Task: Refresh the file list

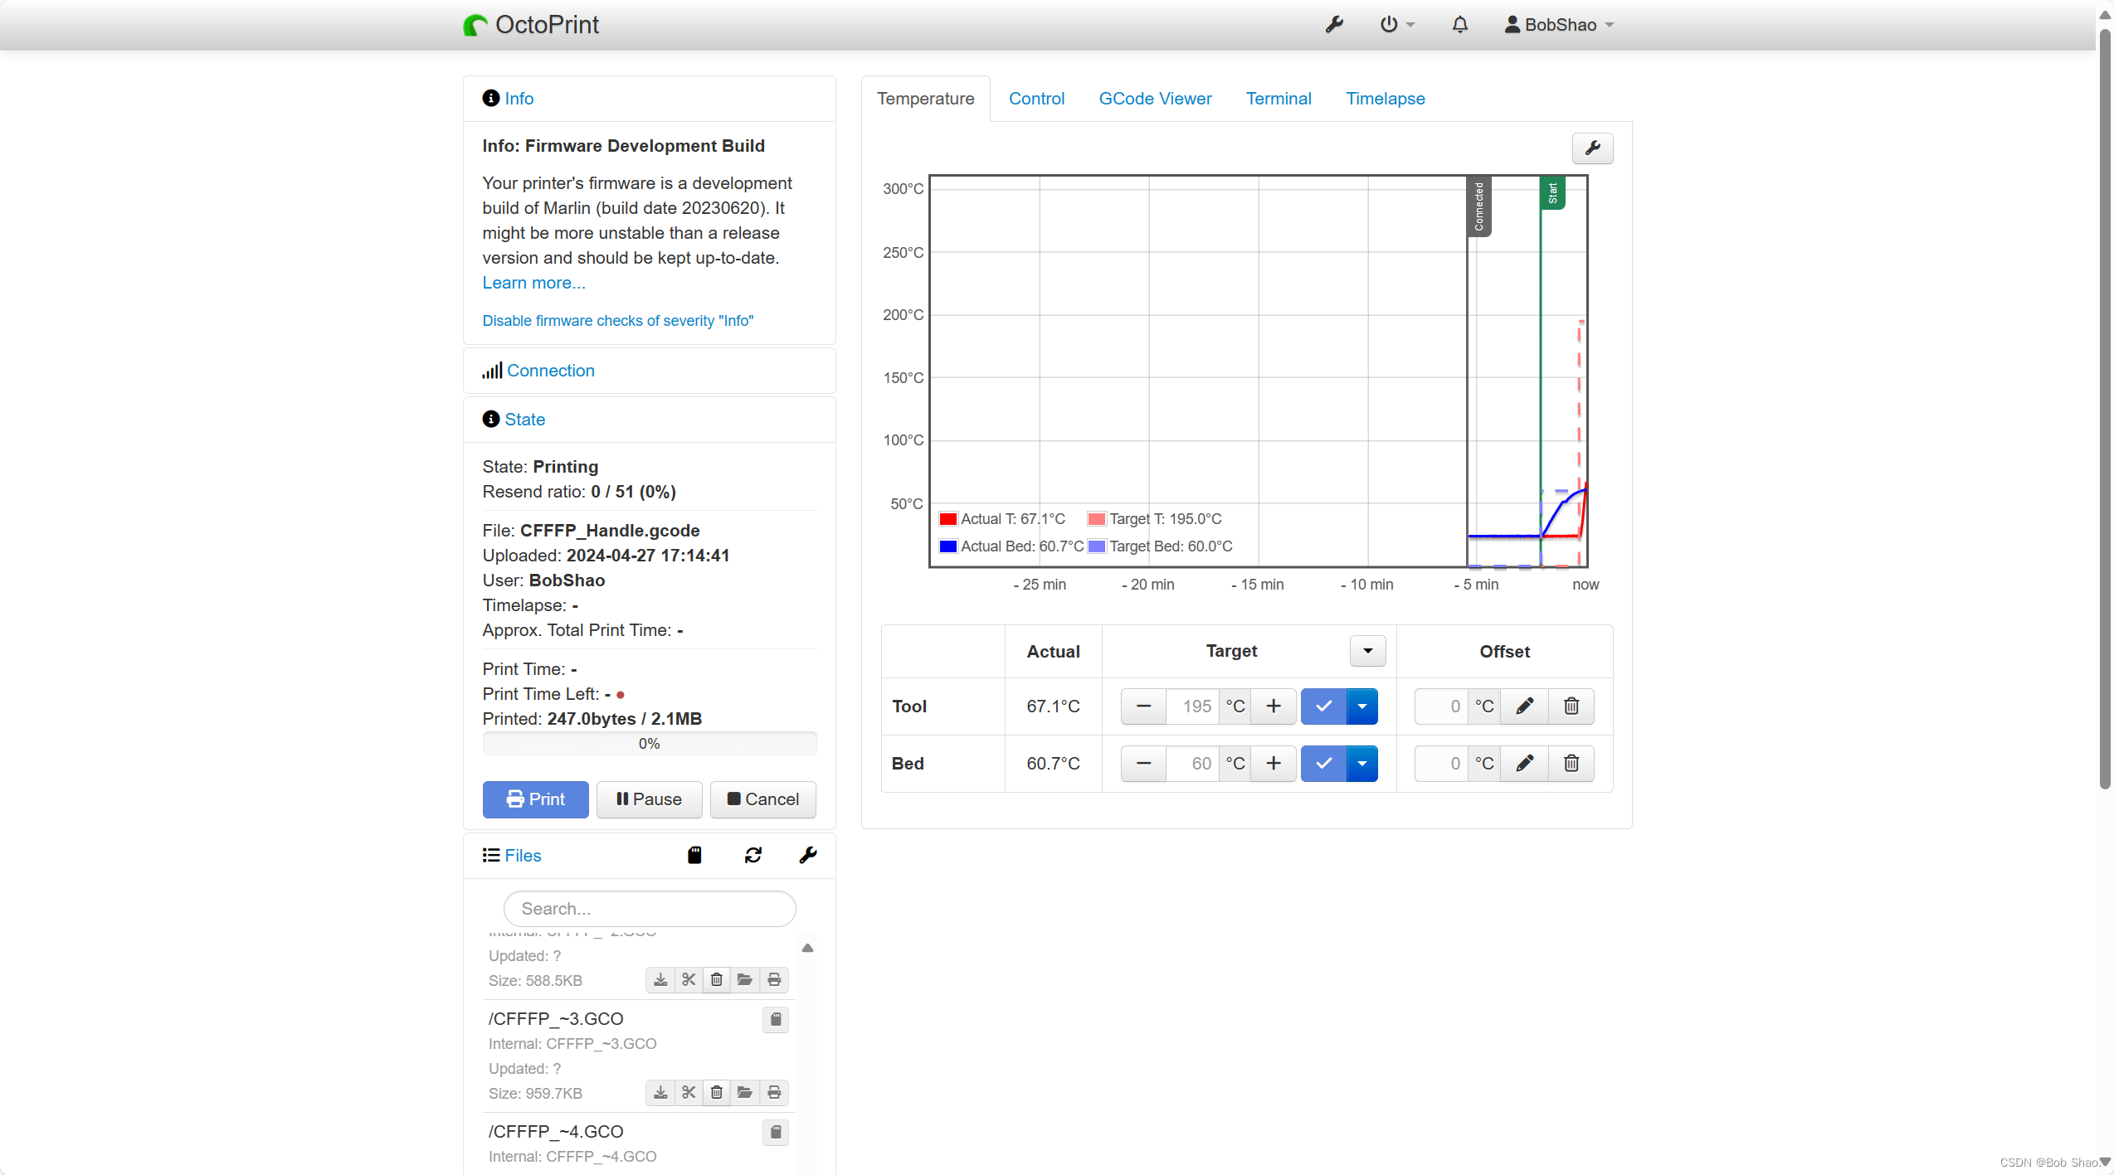Action: [753, 855]
